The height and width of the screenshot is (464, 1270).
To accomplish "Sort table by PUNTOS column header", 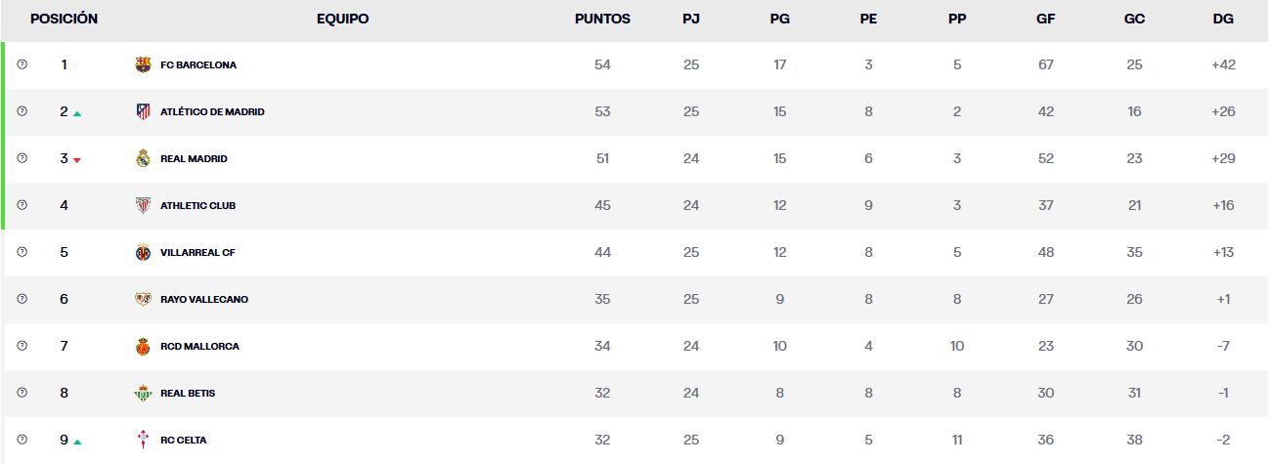I will pyautogui.click(x=602, y=19).
